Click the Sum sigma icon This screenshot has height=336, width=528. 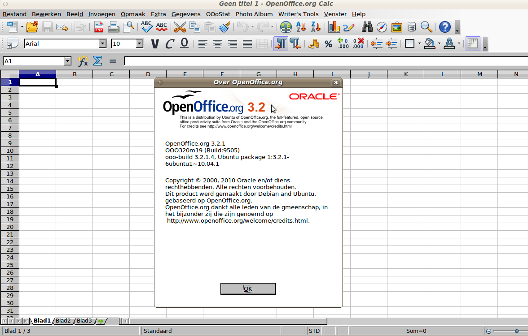pyautogui.click(x=97, y=61)
